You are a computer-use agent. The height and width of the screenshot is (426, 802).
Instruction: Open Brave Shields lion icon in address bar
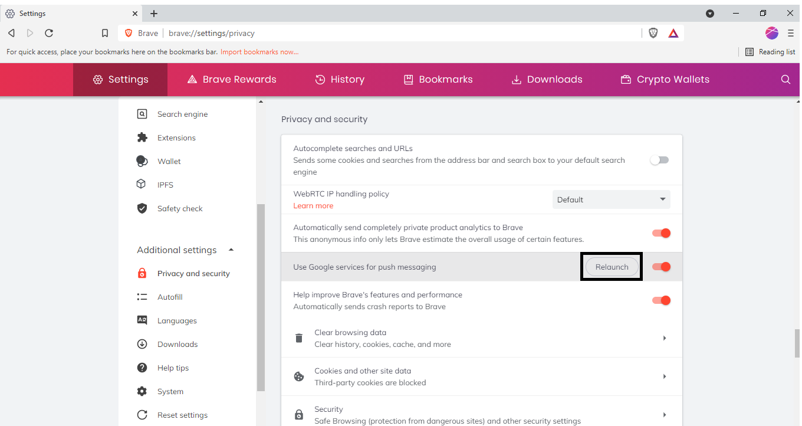pos(653,33)
